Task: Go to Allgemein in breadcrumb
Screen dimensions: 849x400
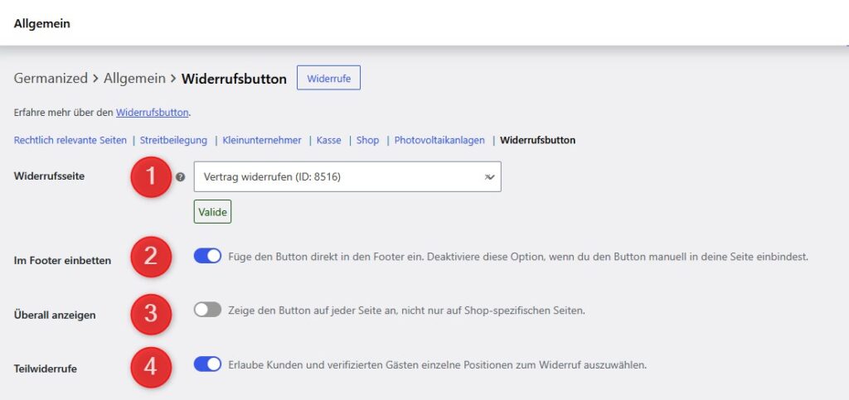Action: point(134,79)
